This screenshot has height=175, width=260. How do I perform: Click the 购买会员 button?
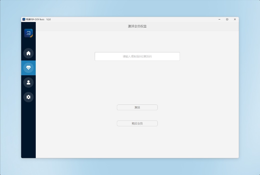pyautogui.click(x=137, y=123)
